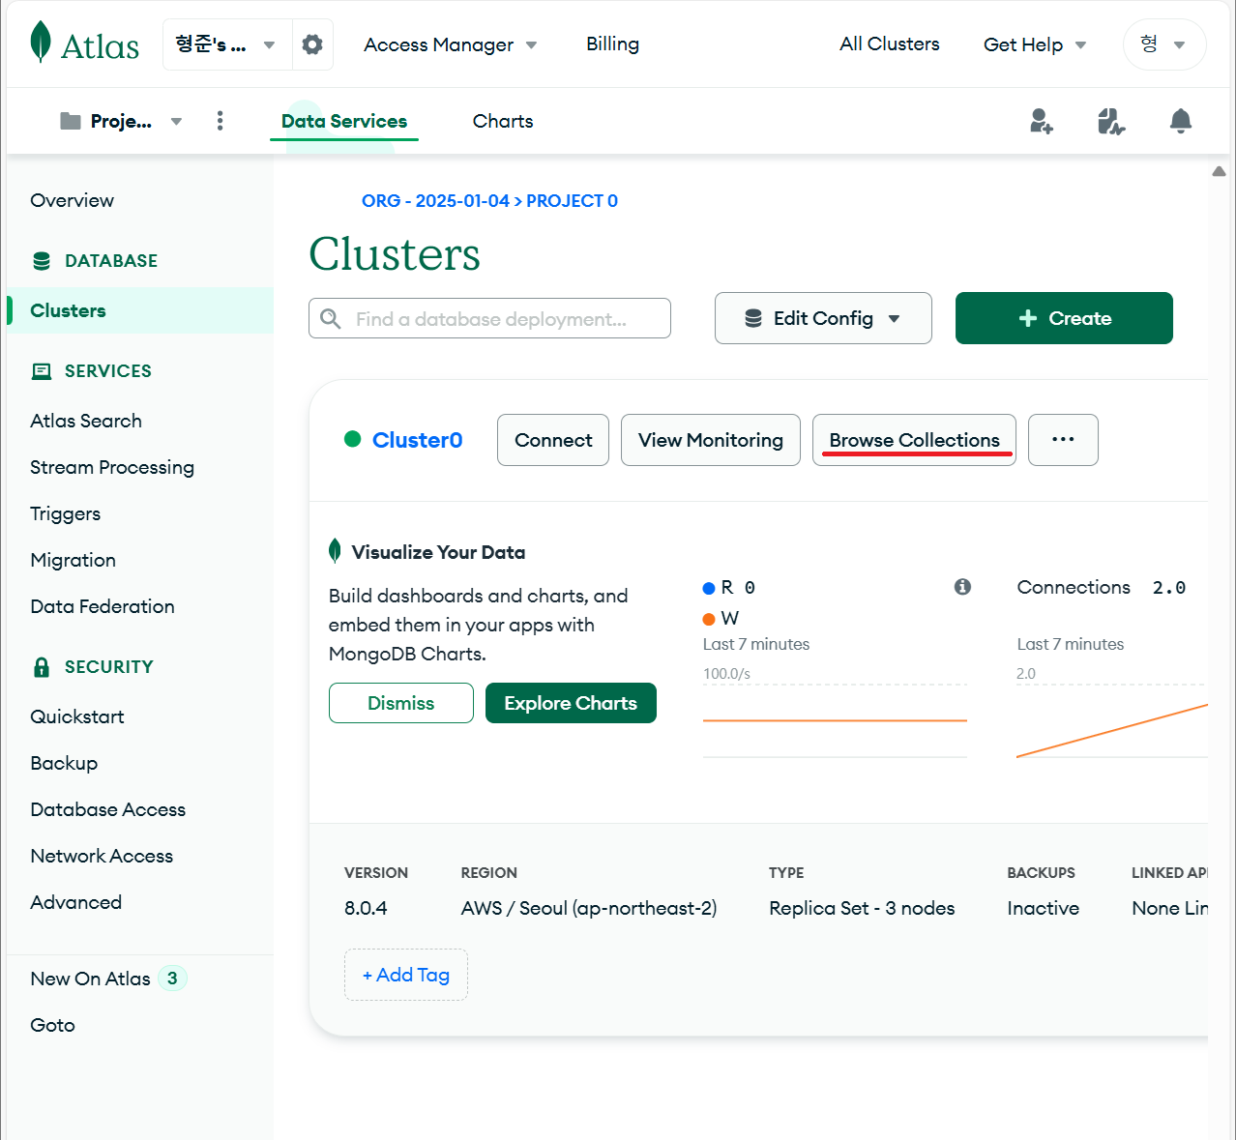Click the Connect button
Screen dimensions: 1236x1140
[x=553, y=440]
